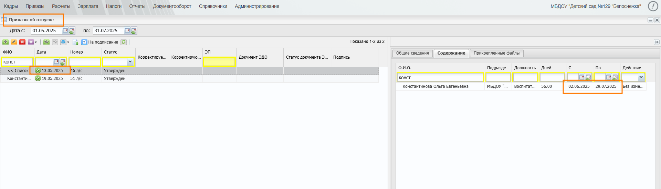This screenshot has width=661, height=189.
Task: Switch to the Общие сведения tab
Action: point(412,53)
